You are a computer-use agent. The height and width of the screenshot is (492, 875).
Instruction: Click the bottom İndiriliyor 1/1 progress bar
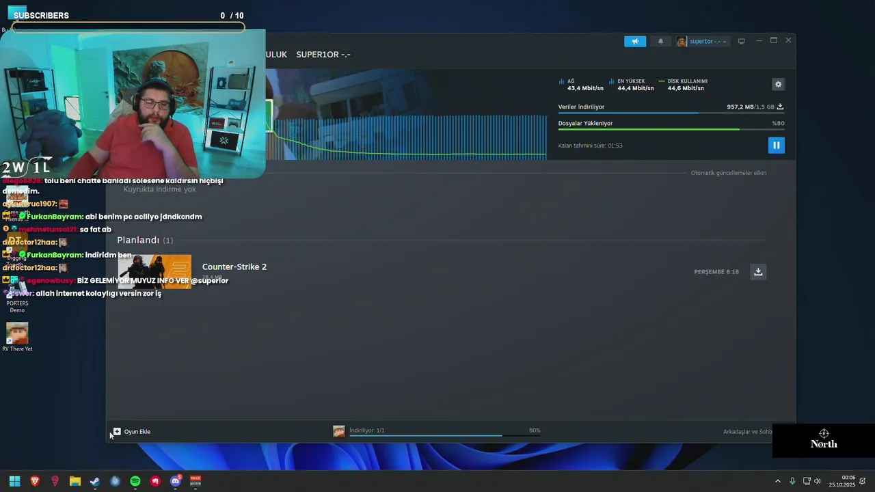click(x=444, y=435)
